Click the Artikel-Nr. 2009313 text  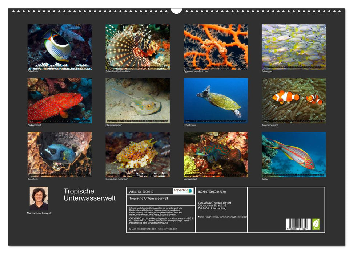142,192
